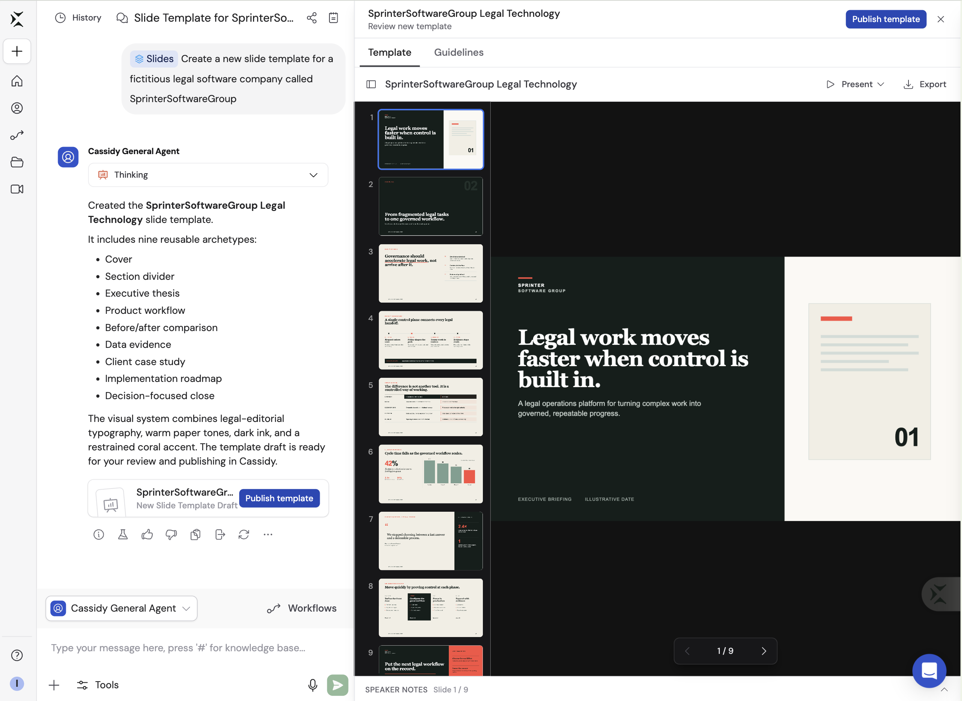Image resolution: width=962 pixels, height=701 pixels.
Task: Open Help question mark icon
Action: click(x=17, y=655)
